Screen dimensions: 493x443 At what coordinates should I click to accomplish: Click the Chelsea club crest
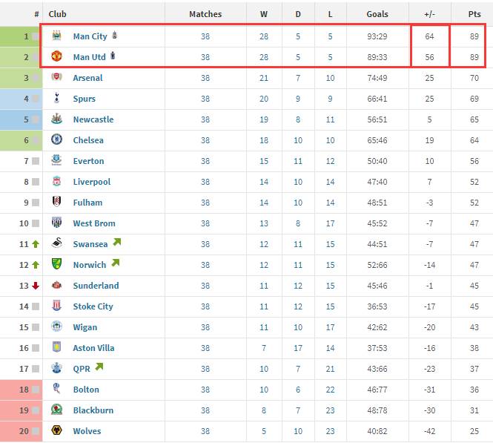56,140
